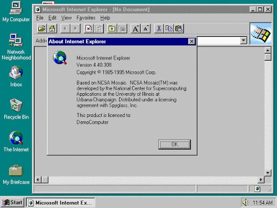Select the Network Neighborhood desktop icon

[x=16, y=47]
